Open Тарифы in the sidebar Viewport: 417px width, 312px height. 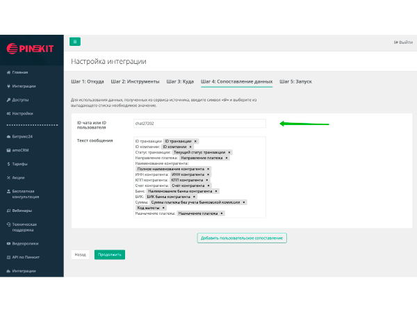pos(19,164)
